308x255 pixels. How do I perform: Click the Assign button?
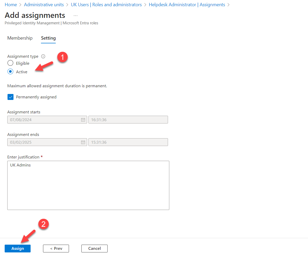coord(17,248)
